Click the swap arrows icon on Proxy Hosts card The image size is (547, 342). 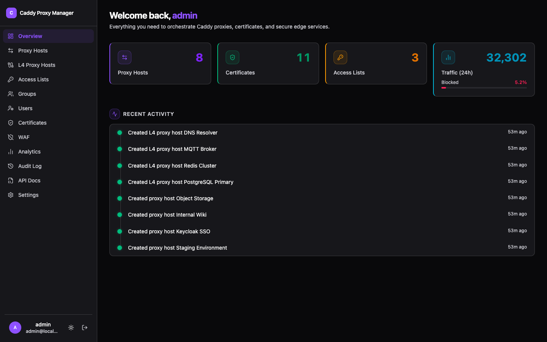[125, 57]
